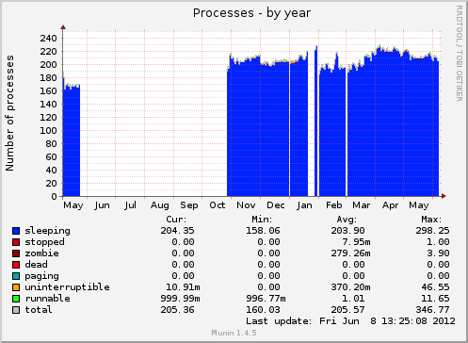Click sleeping current value 204.35
The width and height of the screenshot is (468, 343).
point(177,231)
